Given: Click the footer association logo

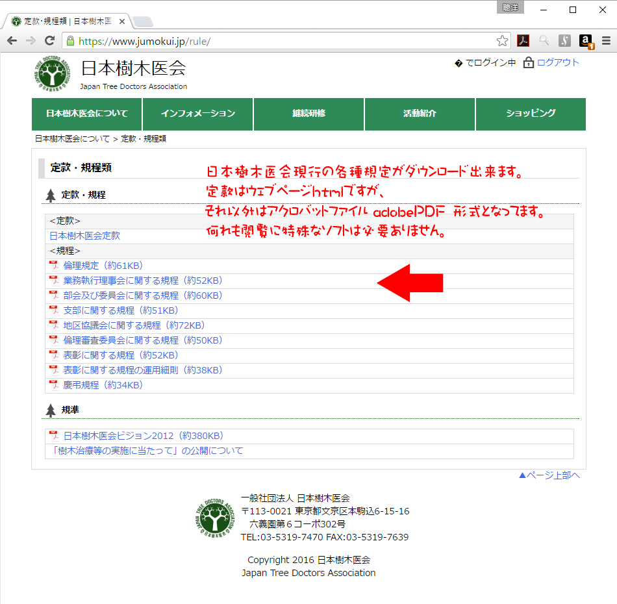Looking at the screenshot, I should coord(215,518).
